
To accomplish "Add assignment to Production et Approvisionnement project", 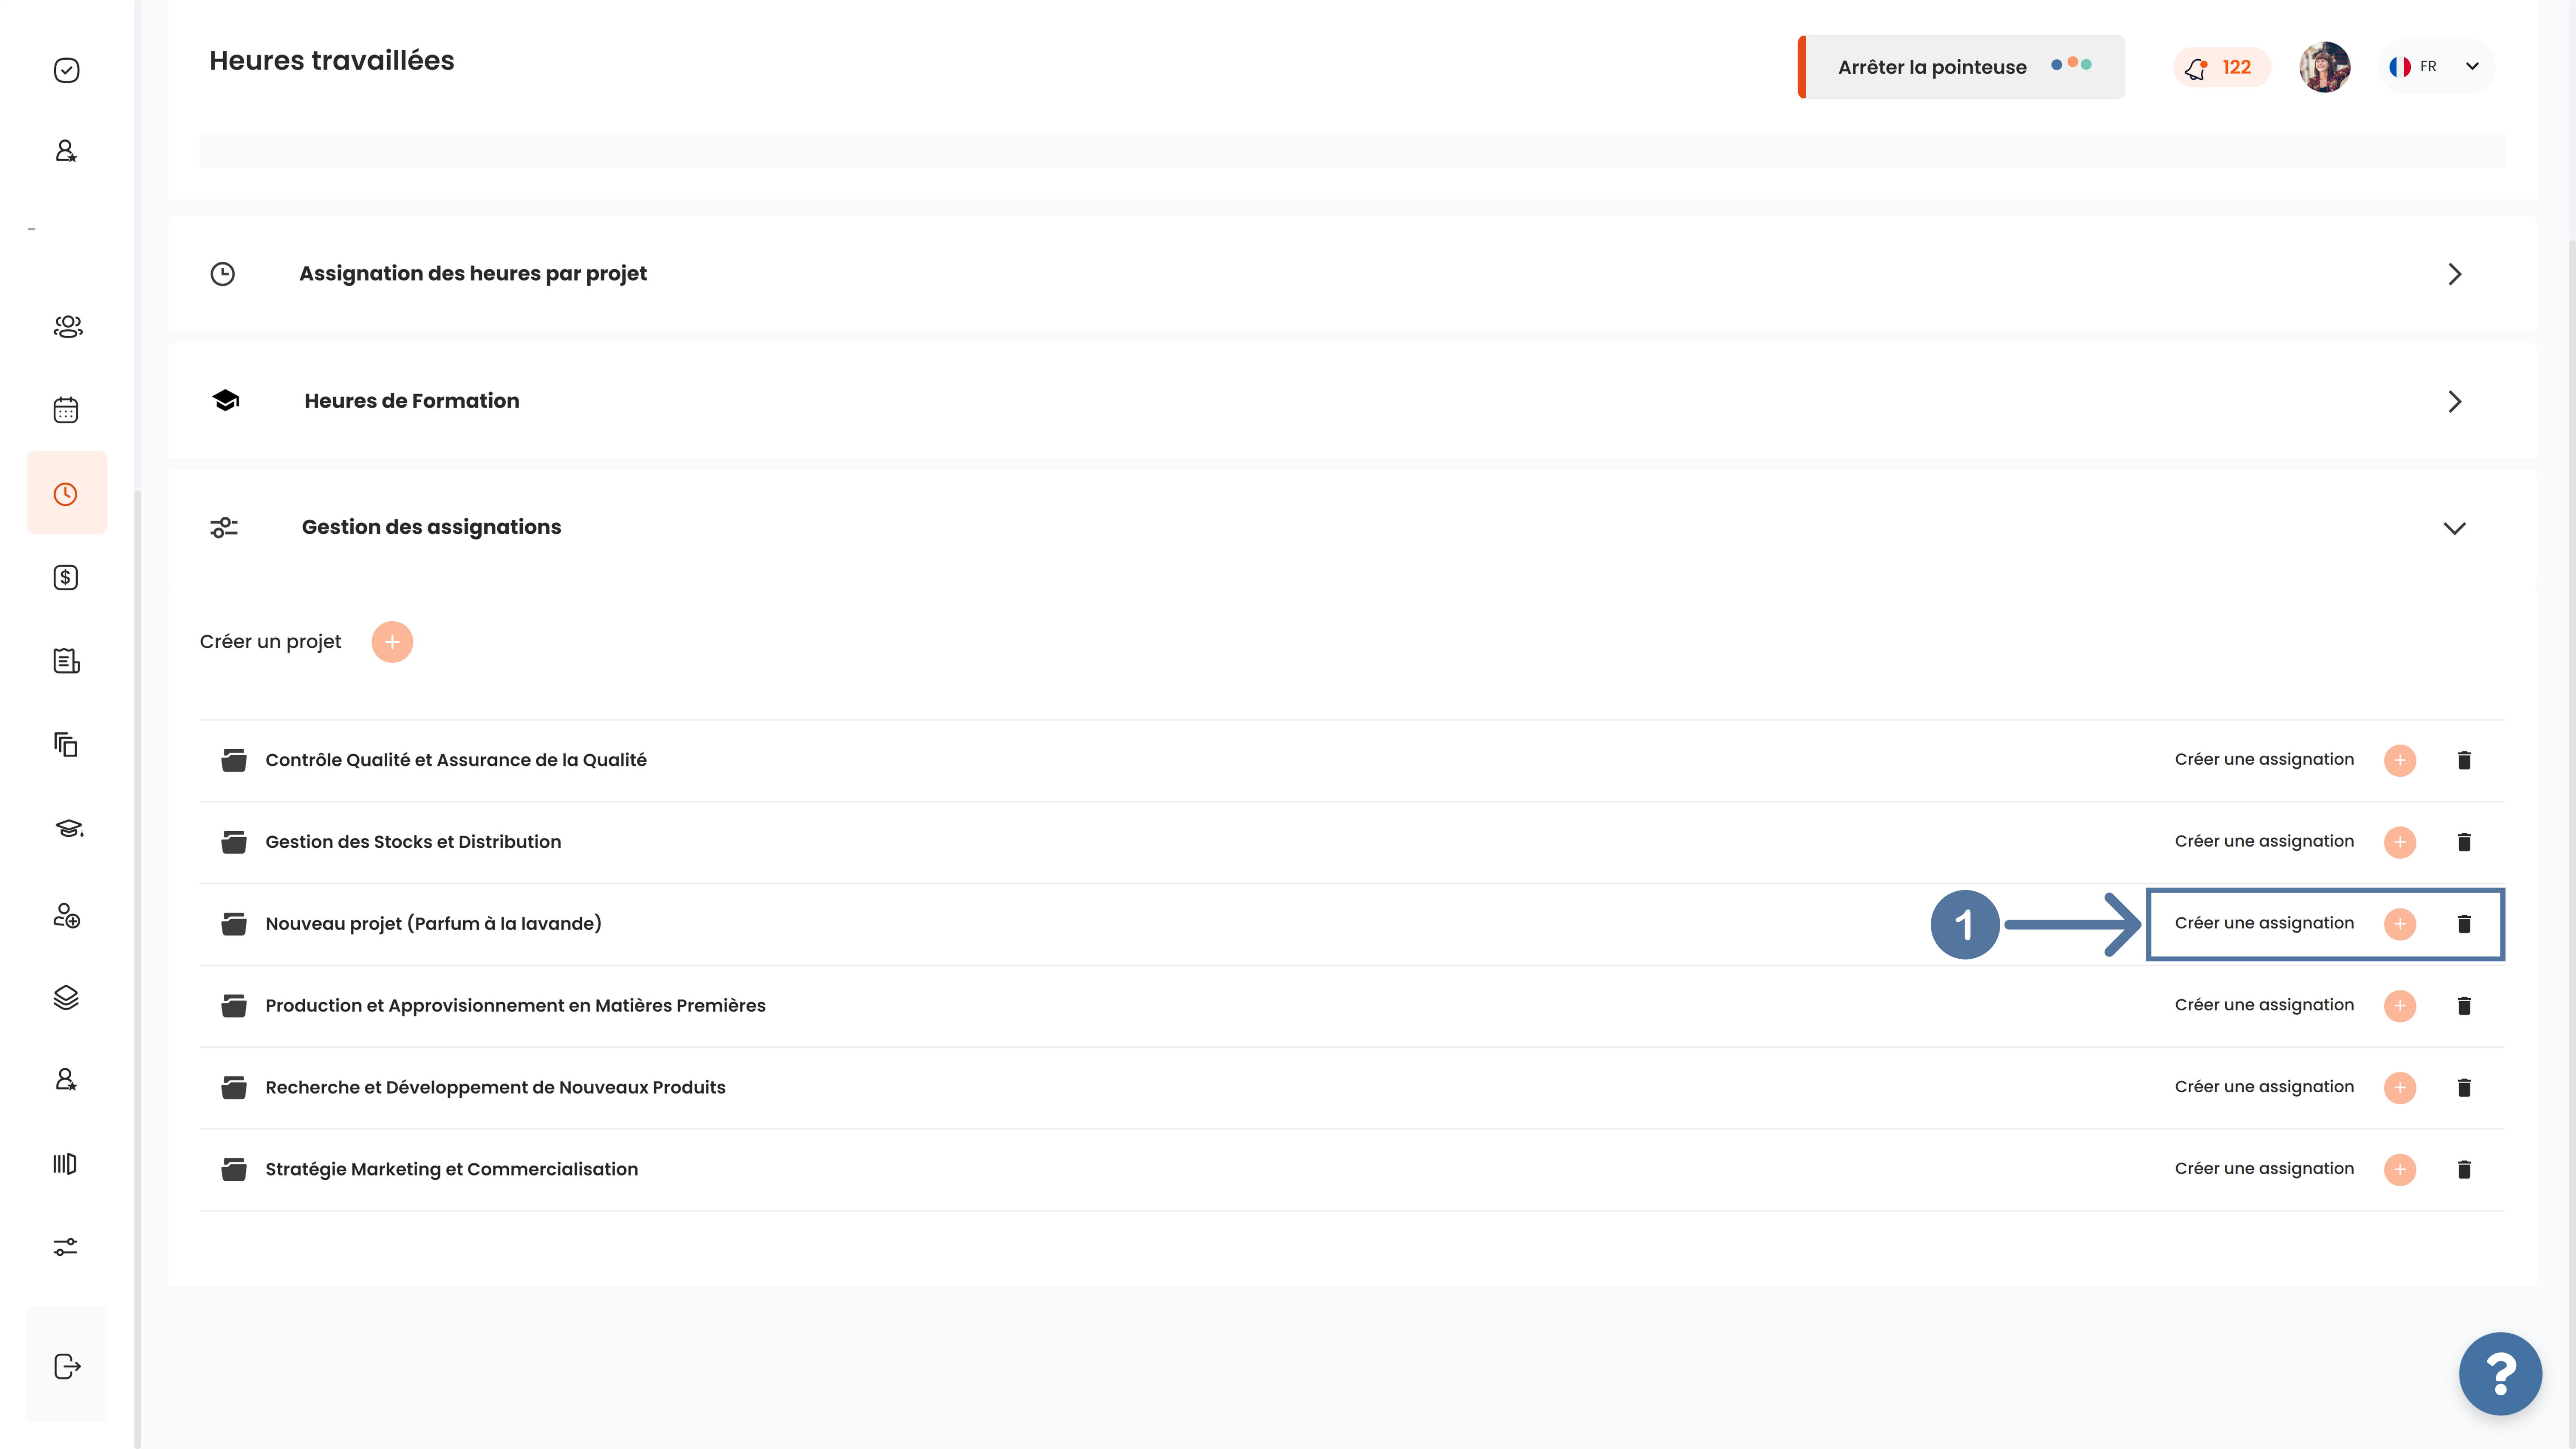I will coord(2400,1006).
